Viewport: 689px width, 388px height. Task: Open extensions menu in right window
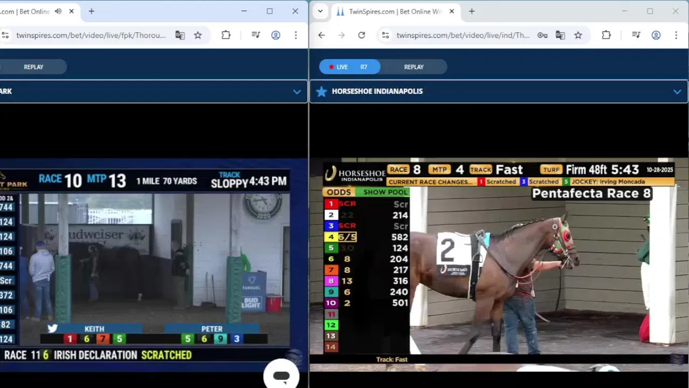click(x=606, y=35)
